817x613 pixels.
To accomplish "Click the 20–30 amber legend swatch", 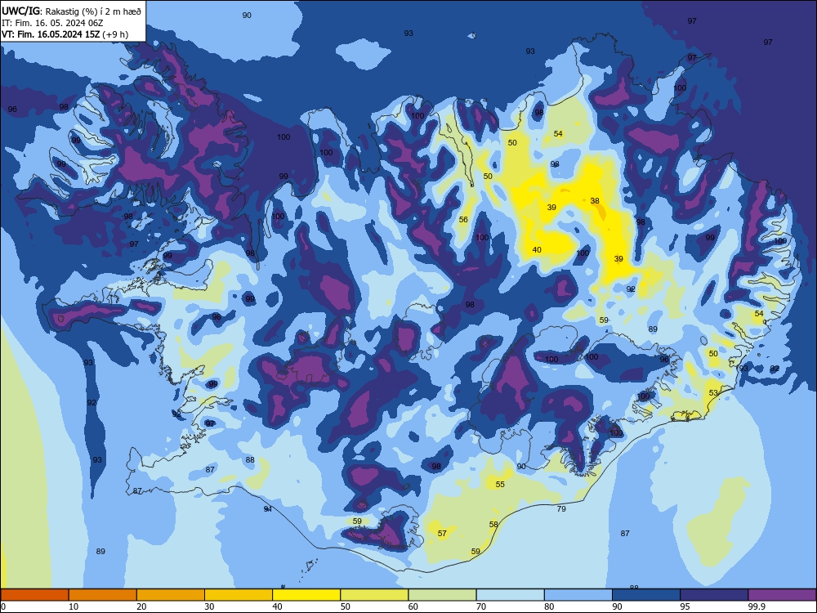I will pos(171,595).
